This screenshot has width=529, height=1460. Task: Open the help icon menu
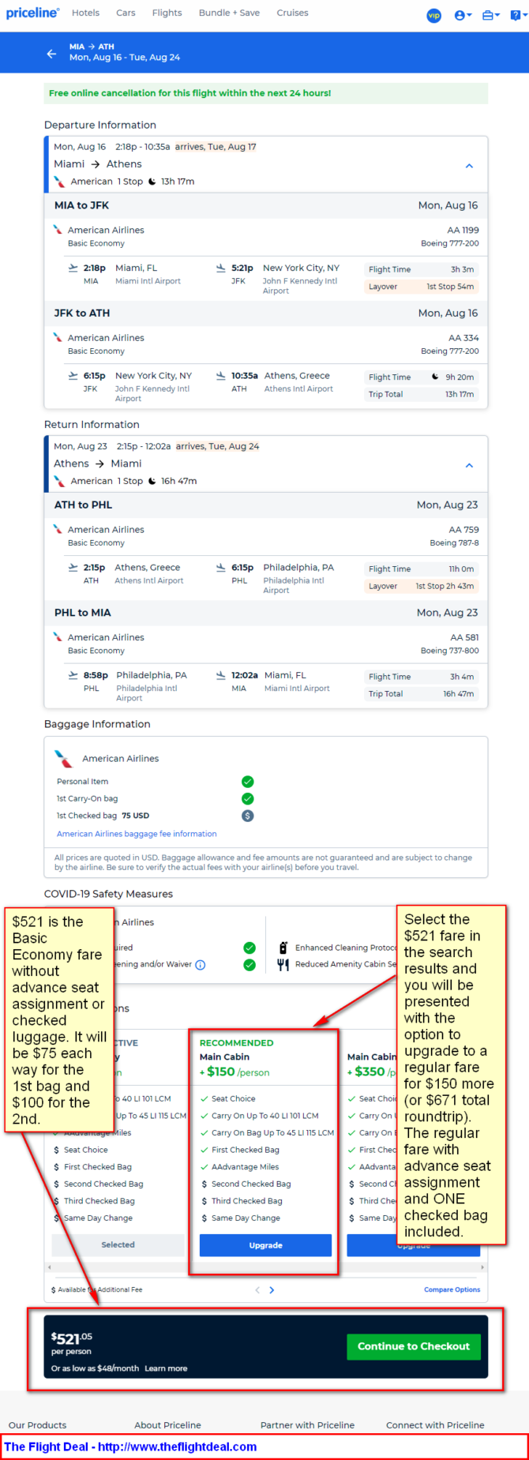pyautogui.click(x=517, y=15)
